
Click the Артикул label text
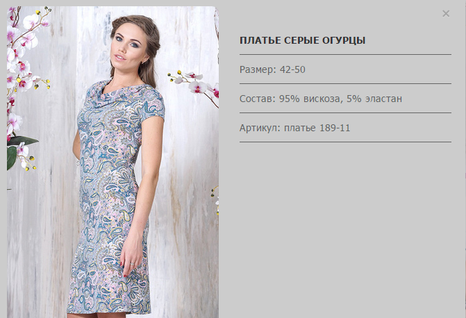(x=260, y=128)
